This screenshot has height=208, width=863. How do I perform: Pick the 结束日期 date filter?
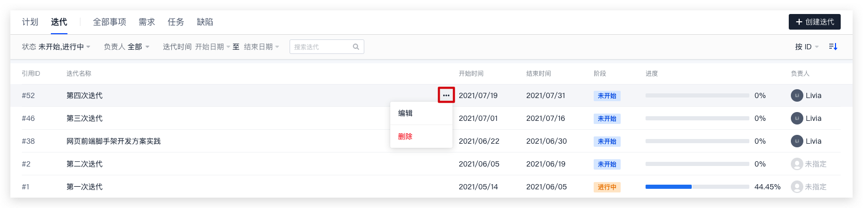click(x=262, y=47)
